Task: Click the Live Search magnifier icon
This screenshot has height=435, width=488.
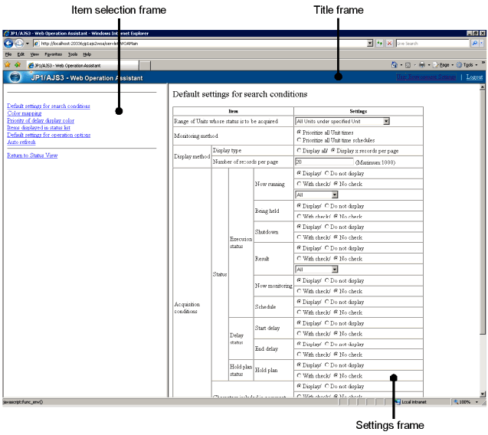Action: tap(475, 44)
